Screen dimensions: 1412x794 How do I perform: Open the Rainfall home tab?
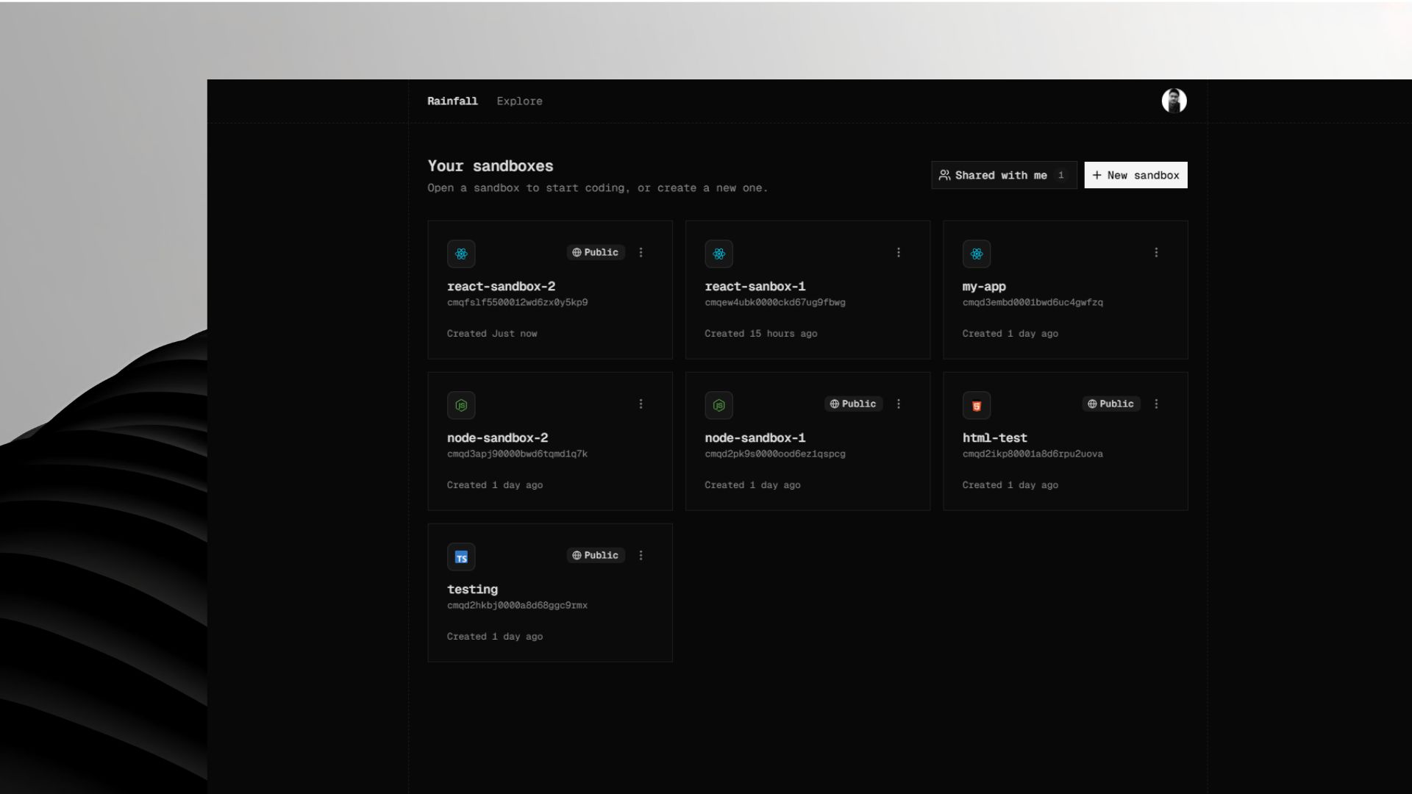[x=452, y=101]
